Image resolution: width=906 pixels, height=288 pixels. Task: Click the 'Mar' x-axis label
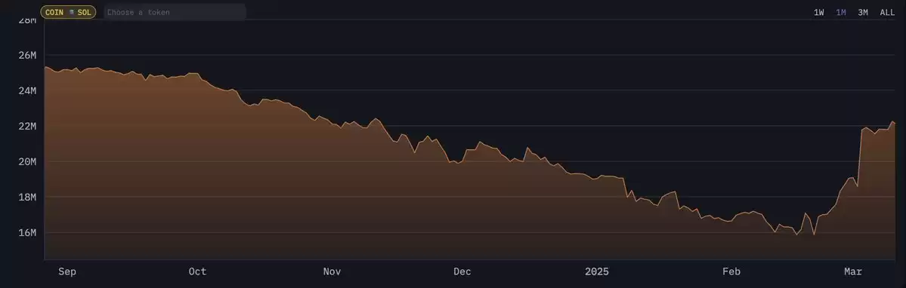(853, 271)
